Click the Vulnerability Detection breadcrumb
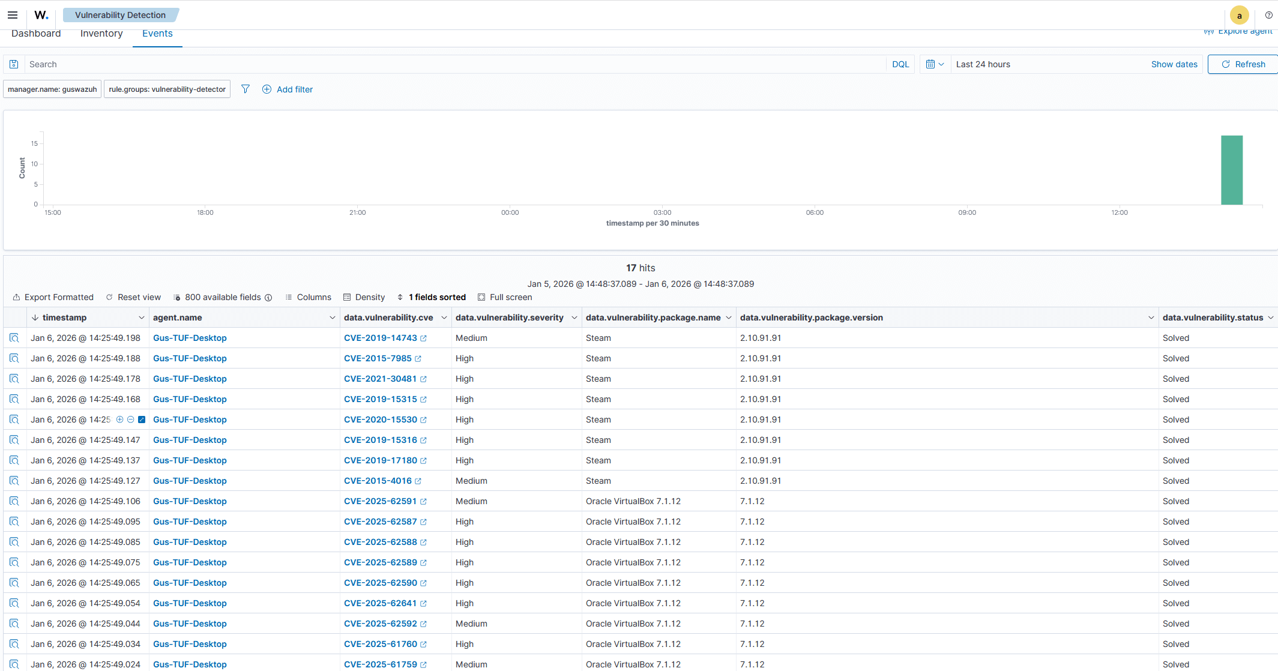This screenshot has width=1278, height=671. pos(120,15)
